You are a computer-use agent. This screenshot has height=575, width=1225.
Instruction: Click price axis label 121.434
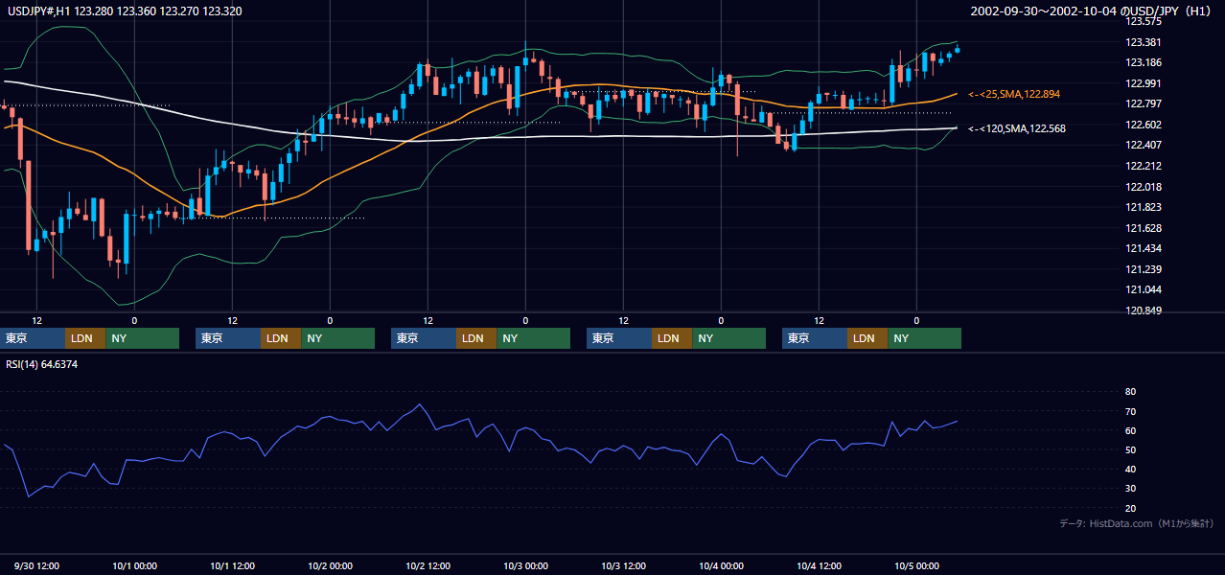point(1143,249)
